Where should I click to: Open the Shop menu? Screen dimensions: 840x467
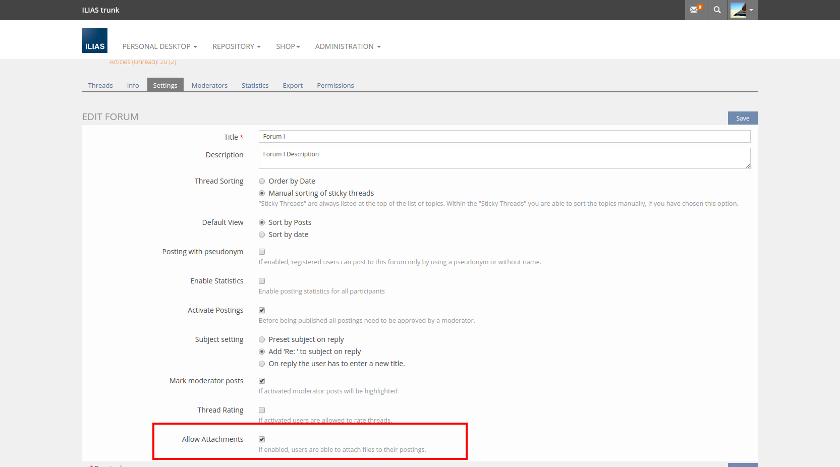pyautogui.click(x=288, y=46)
